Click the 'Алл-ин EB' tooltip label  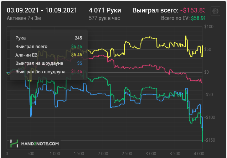pos(26,55)
